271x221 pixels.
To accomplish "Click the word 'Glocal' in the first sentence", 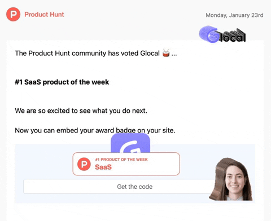I will (150, 54).
